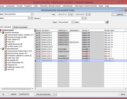
Task: Open the start date 2014.07.01 calendar dropdown
Action: (x=69, y=14)
